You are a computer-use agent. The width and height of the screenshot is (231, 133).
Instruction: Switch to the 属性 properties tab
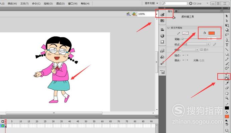170,11
